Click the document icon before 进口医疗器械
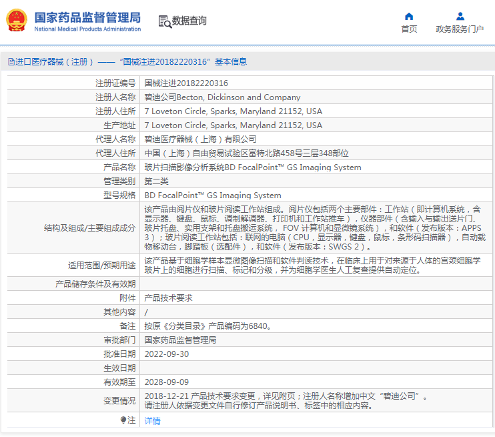This screenshot has height=437, width=495. (x=11, y=62)
